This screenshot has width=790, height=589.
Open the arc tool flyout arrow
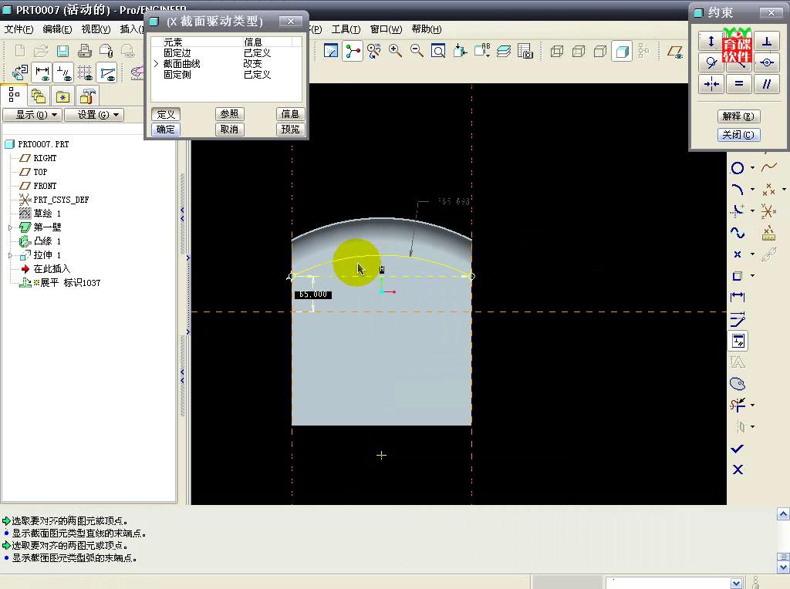(x=752, y=190)
